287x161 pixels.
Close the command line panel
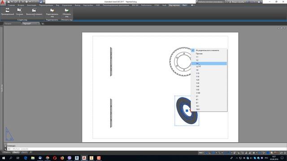click(x=5, y=146)
